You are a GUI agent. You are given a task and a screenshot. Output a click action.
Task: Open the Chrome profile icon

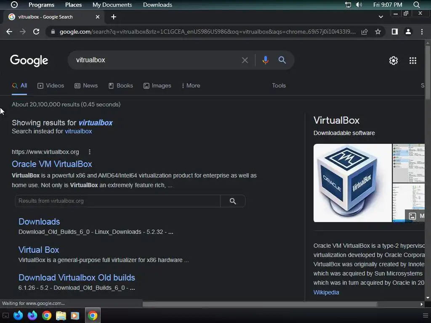[x=408, y=32]
